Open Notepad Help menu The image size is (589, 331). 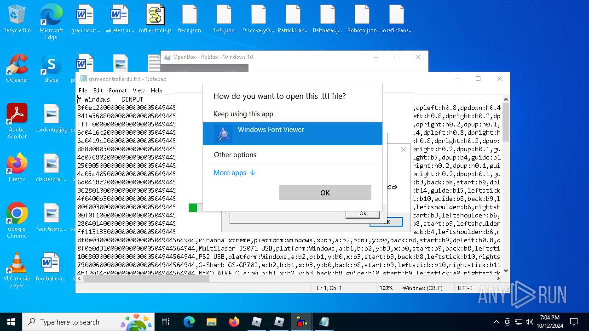(156, 91)
